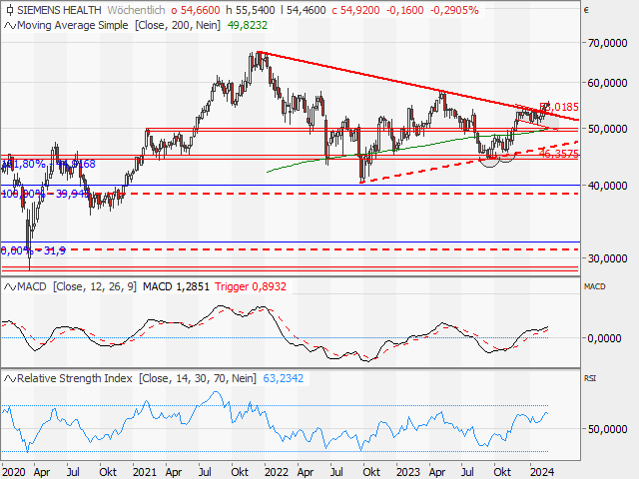This screenshot has height=479, width=639.
Task: Click the 2020 time axis label
Action: (x=13, y=472)
